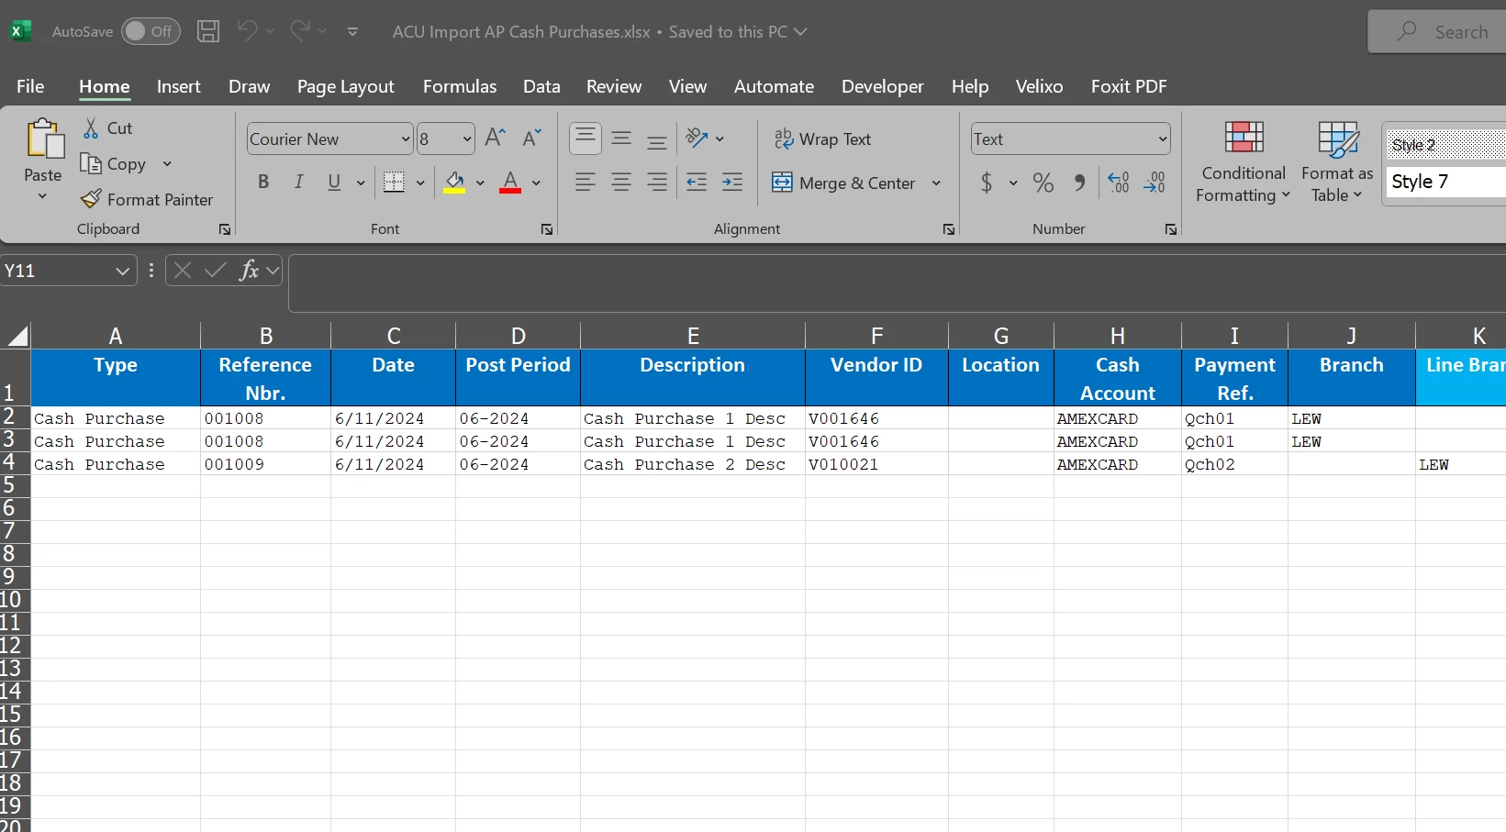
Task: Open the Courier New font name dropdown
Action: [406, 139]
